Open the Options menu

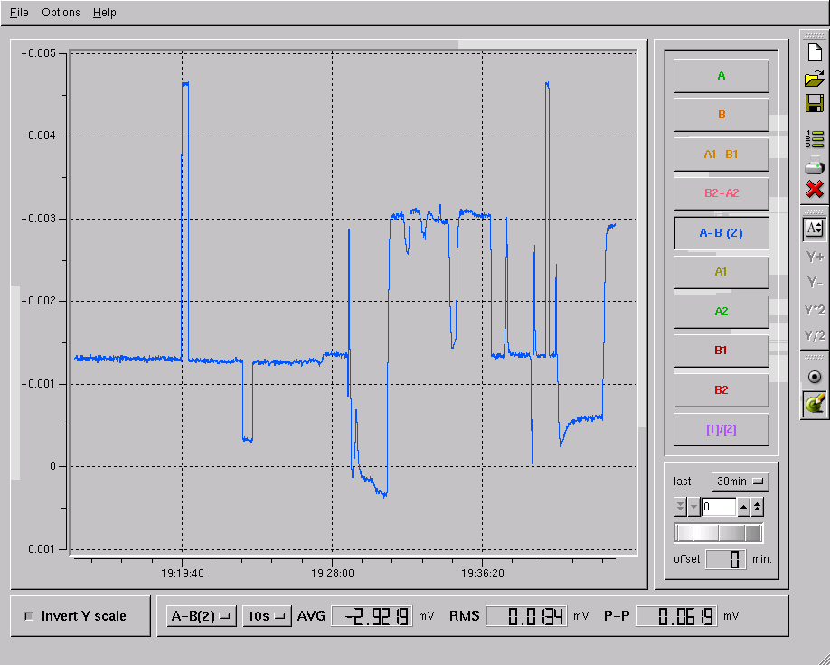(61, 13)
